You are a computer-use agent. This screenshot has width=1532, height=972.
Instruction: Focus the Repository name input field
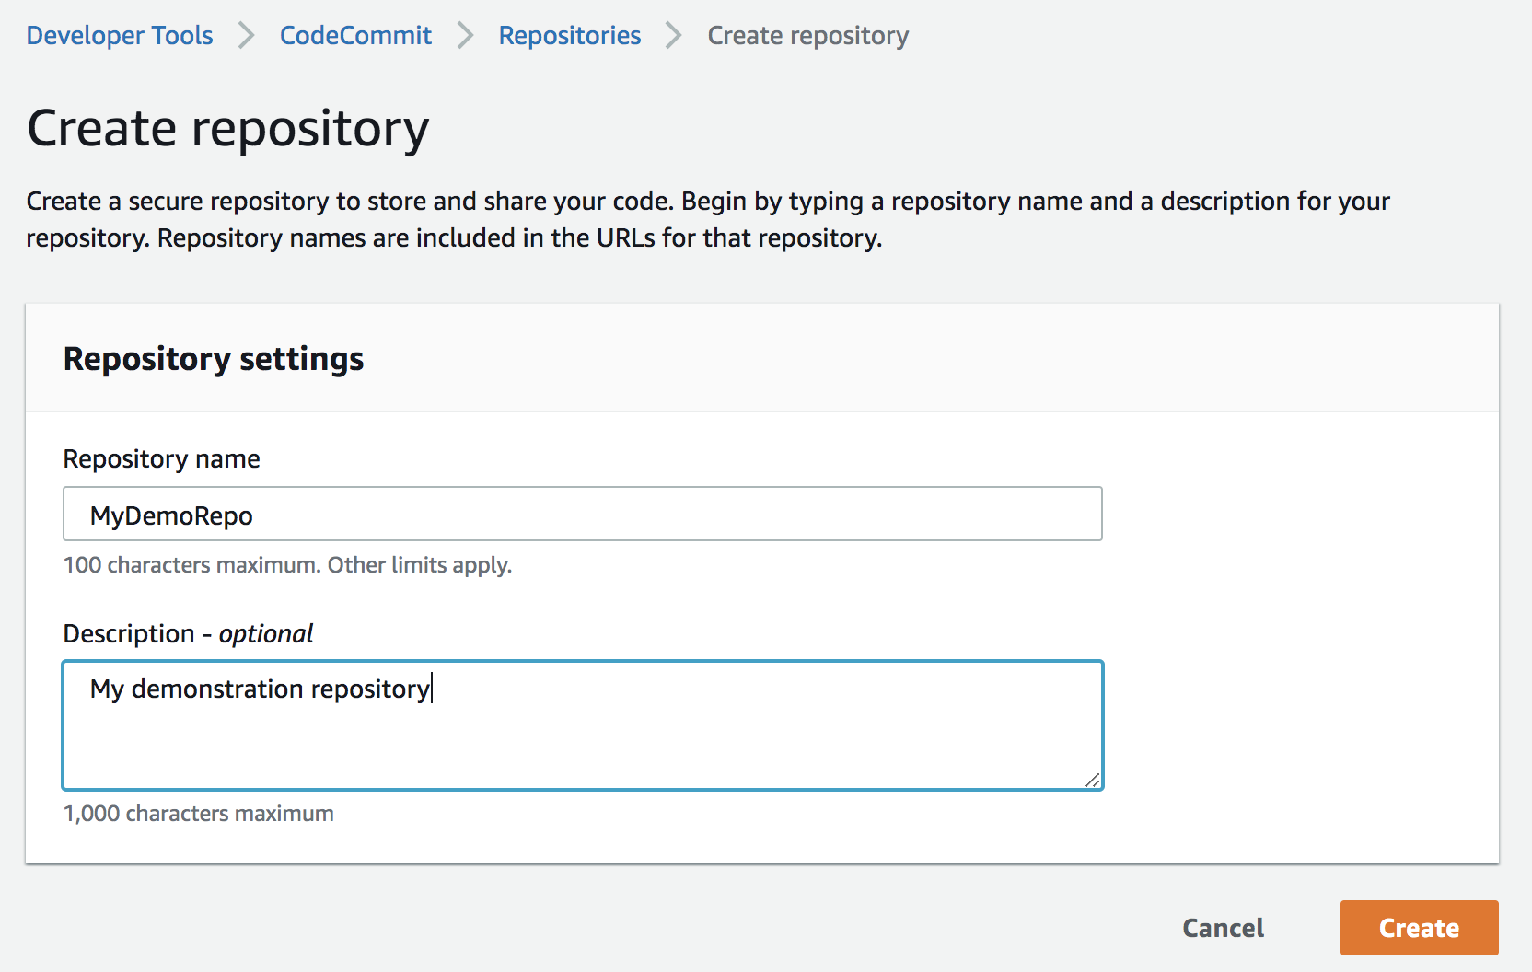[583, 514]
